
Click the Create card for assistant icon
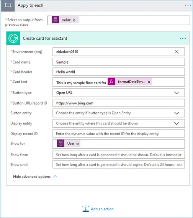13,38
